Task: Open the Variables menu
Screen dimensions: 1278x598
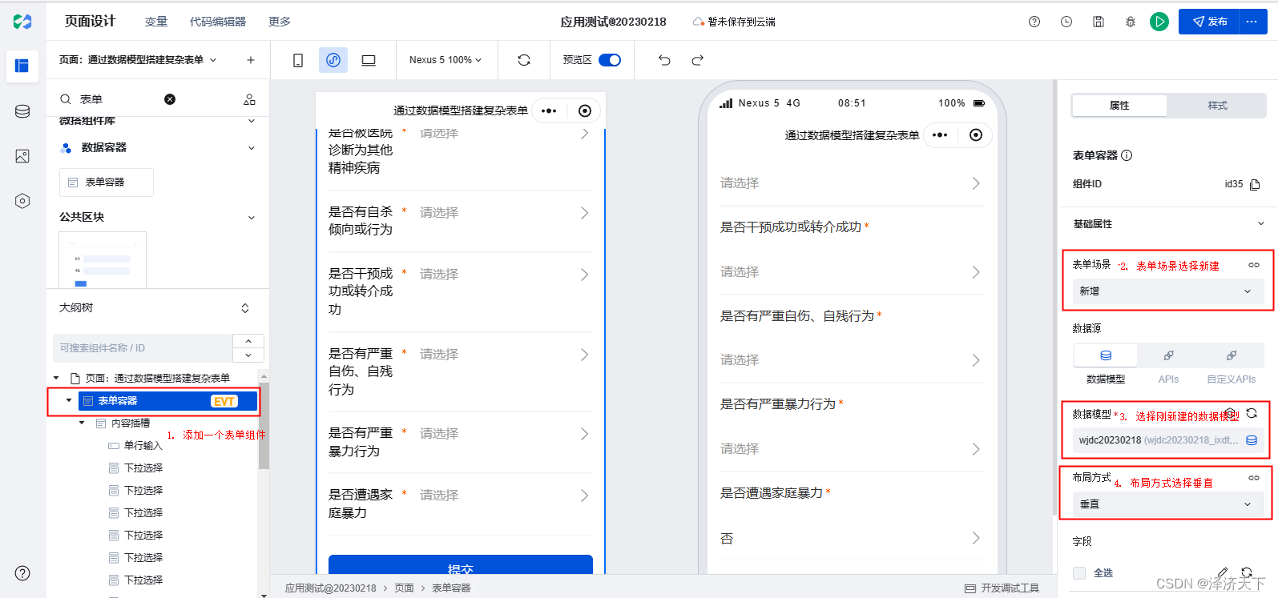Action: pos(156,22)
